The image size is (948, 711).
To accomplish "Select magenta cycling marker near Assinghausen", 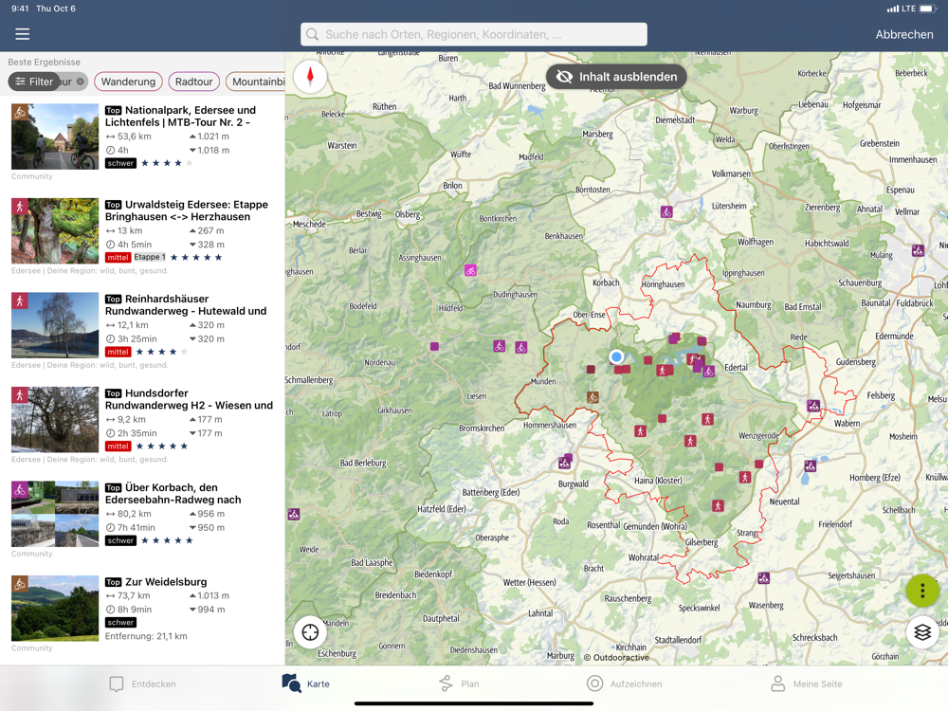I will pyautogui.click(x=470, y=270).
